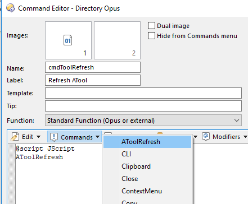Enable the Dual image checkbox
248x204 pixels.
[x=151, y=26]
